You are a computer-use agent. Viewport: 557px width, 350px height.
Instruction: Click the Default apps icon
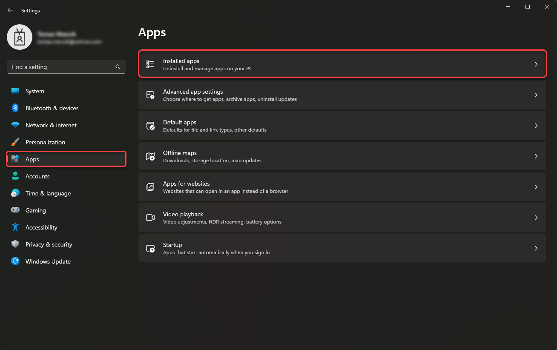coord(150,126)
